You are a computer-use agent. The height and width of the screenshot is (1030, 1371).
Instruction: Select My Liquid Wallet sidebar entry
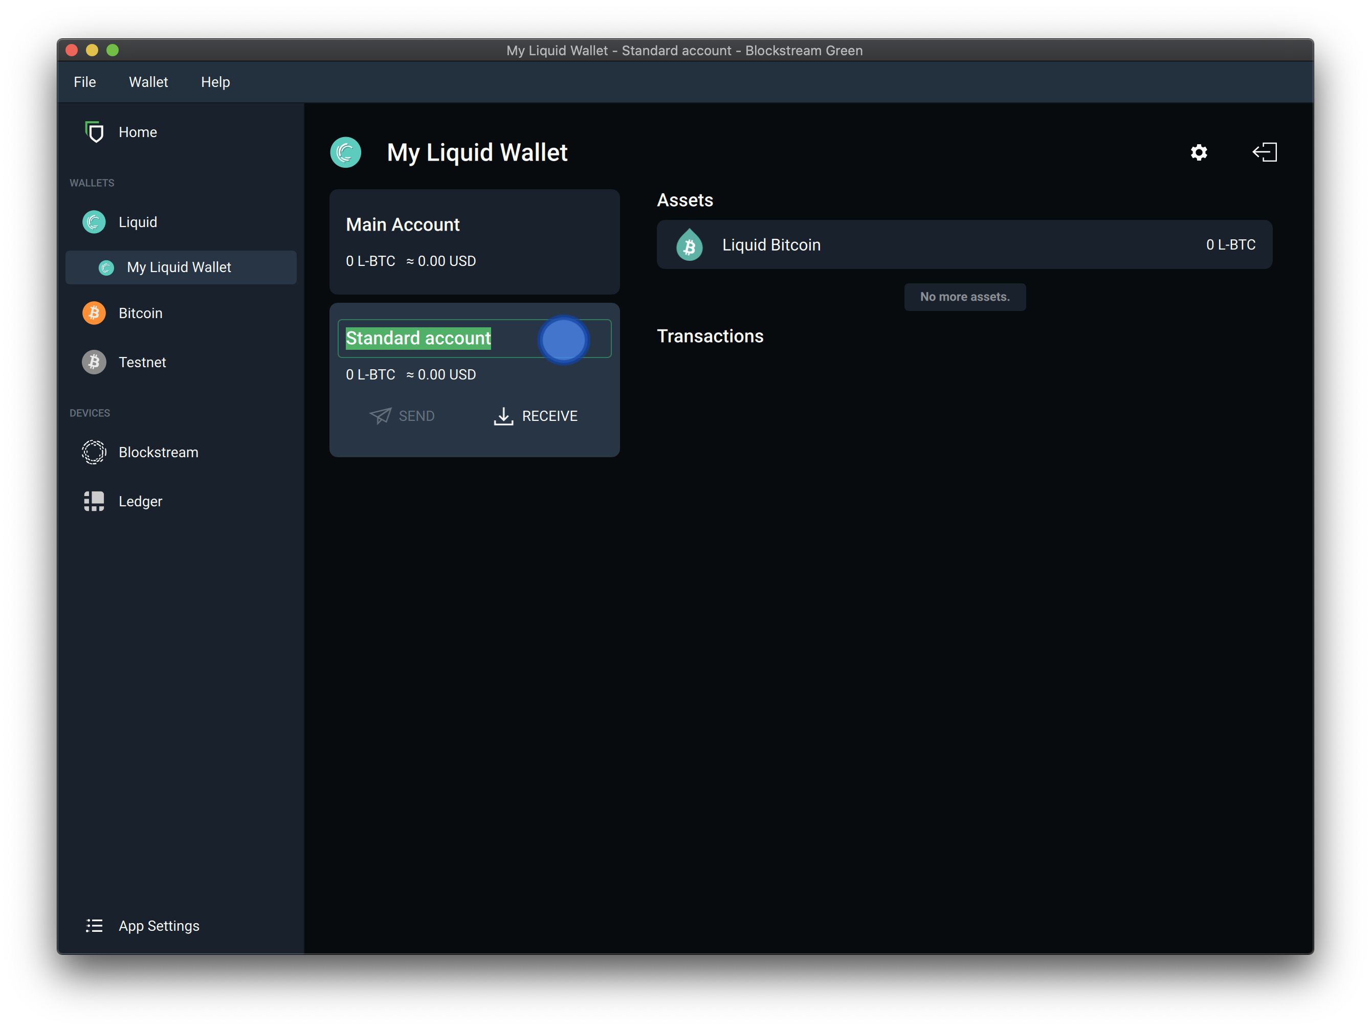181,267
